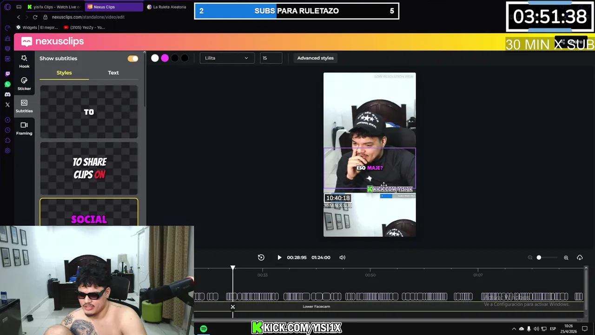
Task: Reload the browser page
Action: point(35,17)
